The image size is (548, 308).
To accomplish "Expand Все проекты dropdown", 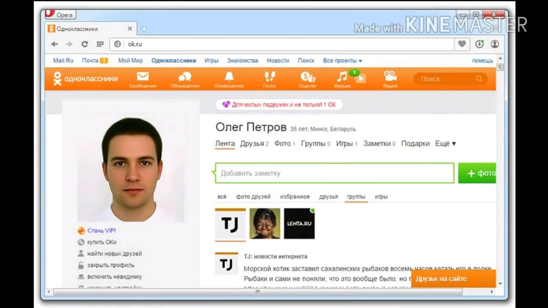I will point(342,61).
